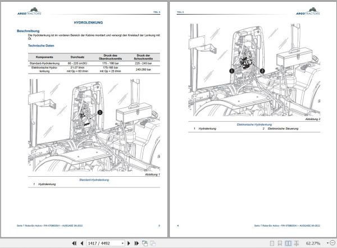Click the previous view icon
The width and height of the screenshot is (337, 248).
145,243
